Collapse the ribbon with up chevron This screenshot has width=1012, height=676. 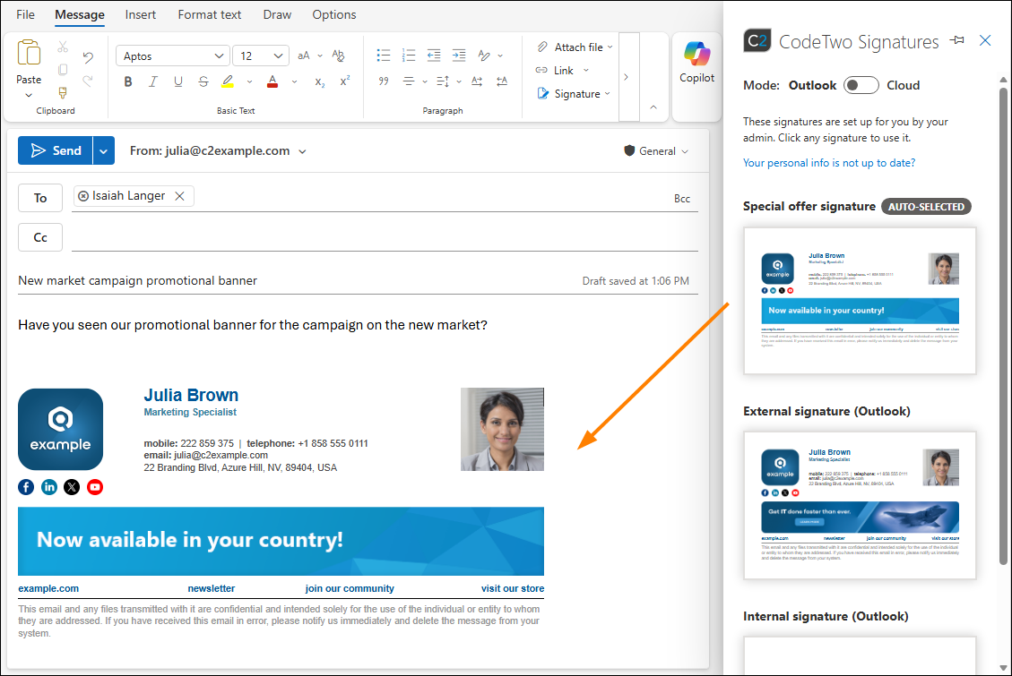click(653, 107)
